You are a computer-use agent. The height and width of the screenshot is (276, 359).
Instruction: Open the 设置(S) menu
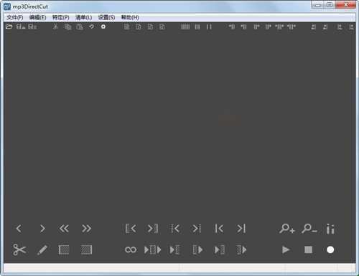tap(106, 17)
